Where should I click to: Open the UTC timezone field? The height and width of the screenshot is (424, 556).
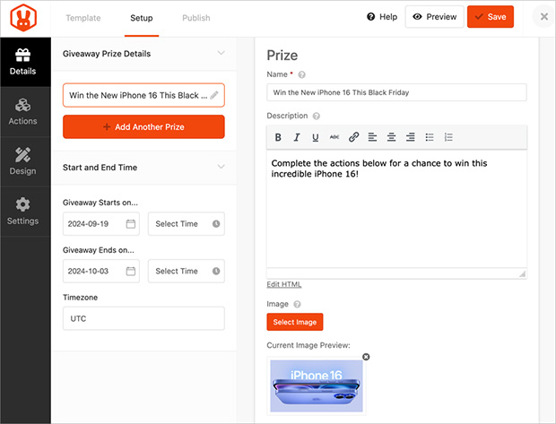point(143,318)
